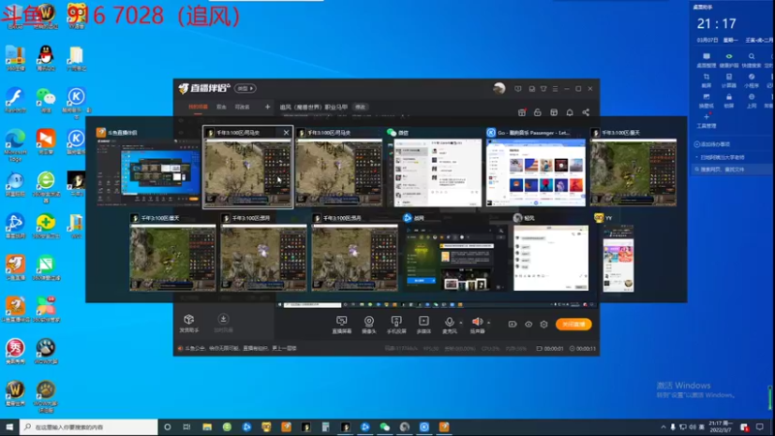Image resolution: width=775 pixels, height=436 pixels.
Task: Expand the speaker options arrow
Action: point(489,323)
